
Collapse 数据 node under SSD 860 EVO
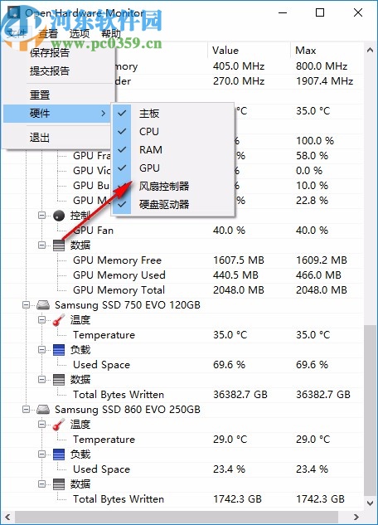(x=41, y=484)
